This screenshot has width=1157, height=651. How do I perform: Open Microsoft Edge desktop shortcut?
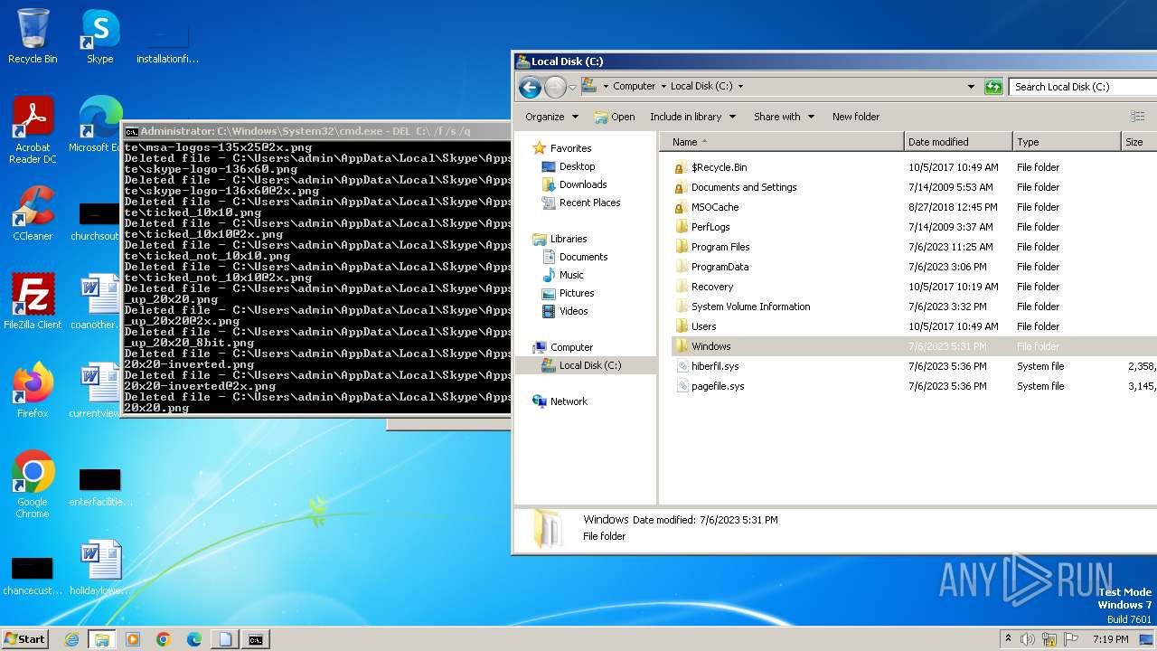95,124
